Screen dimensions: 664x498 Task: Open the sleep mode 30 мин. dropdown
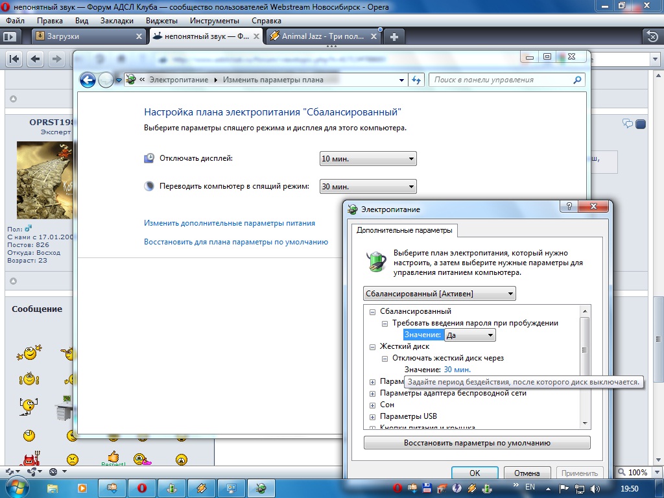[368, 187]
